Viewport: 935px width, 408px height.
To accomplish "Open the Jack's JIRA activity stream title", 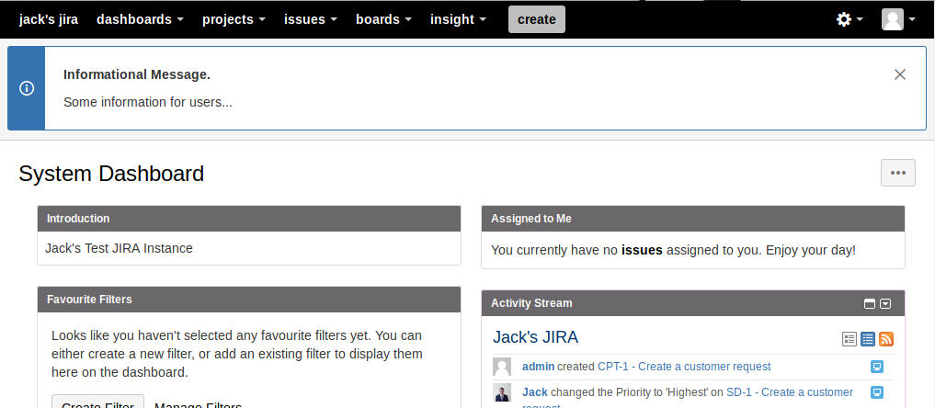I will (x=535, y=337).
